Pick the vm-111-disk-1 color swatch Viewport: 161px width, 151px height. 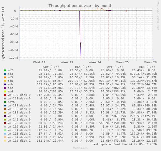click(x=5, y=134)
